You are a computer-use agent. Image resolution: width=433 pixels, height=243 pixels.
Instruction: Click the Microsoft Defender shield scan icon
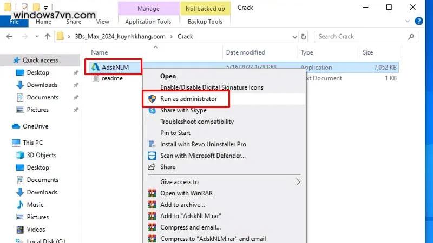point(152,156)
